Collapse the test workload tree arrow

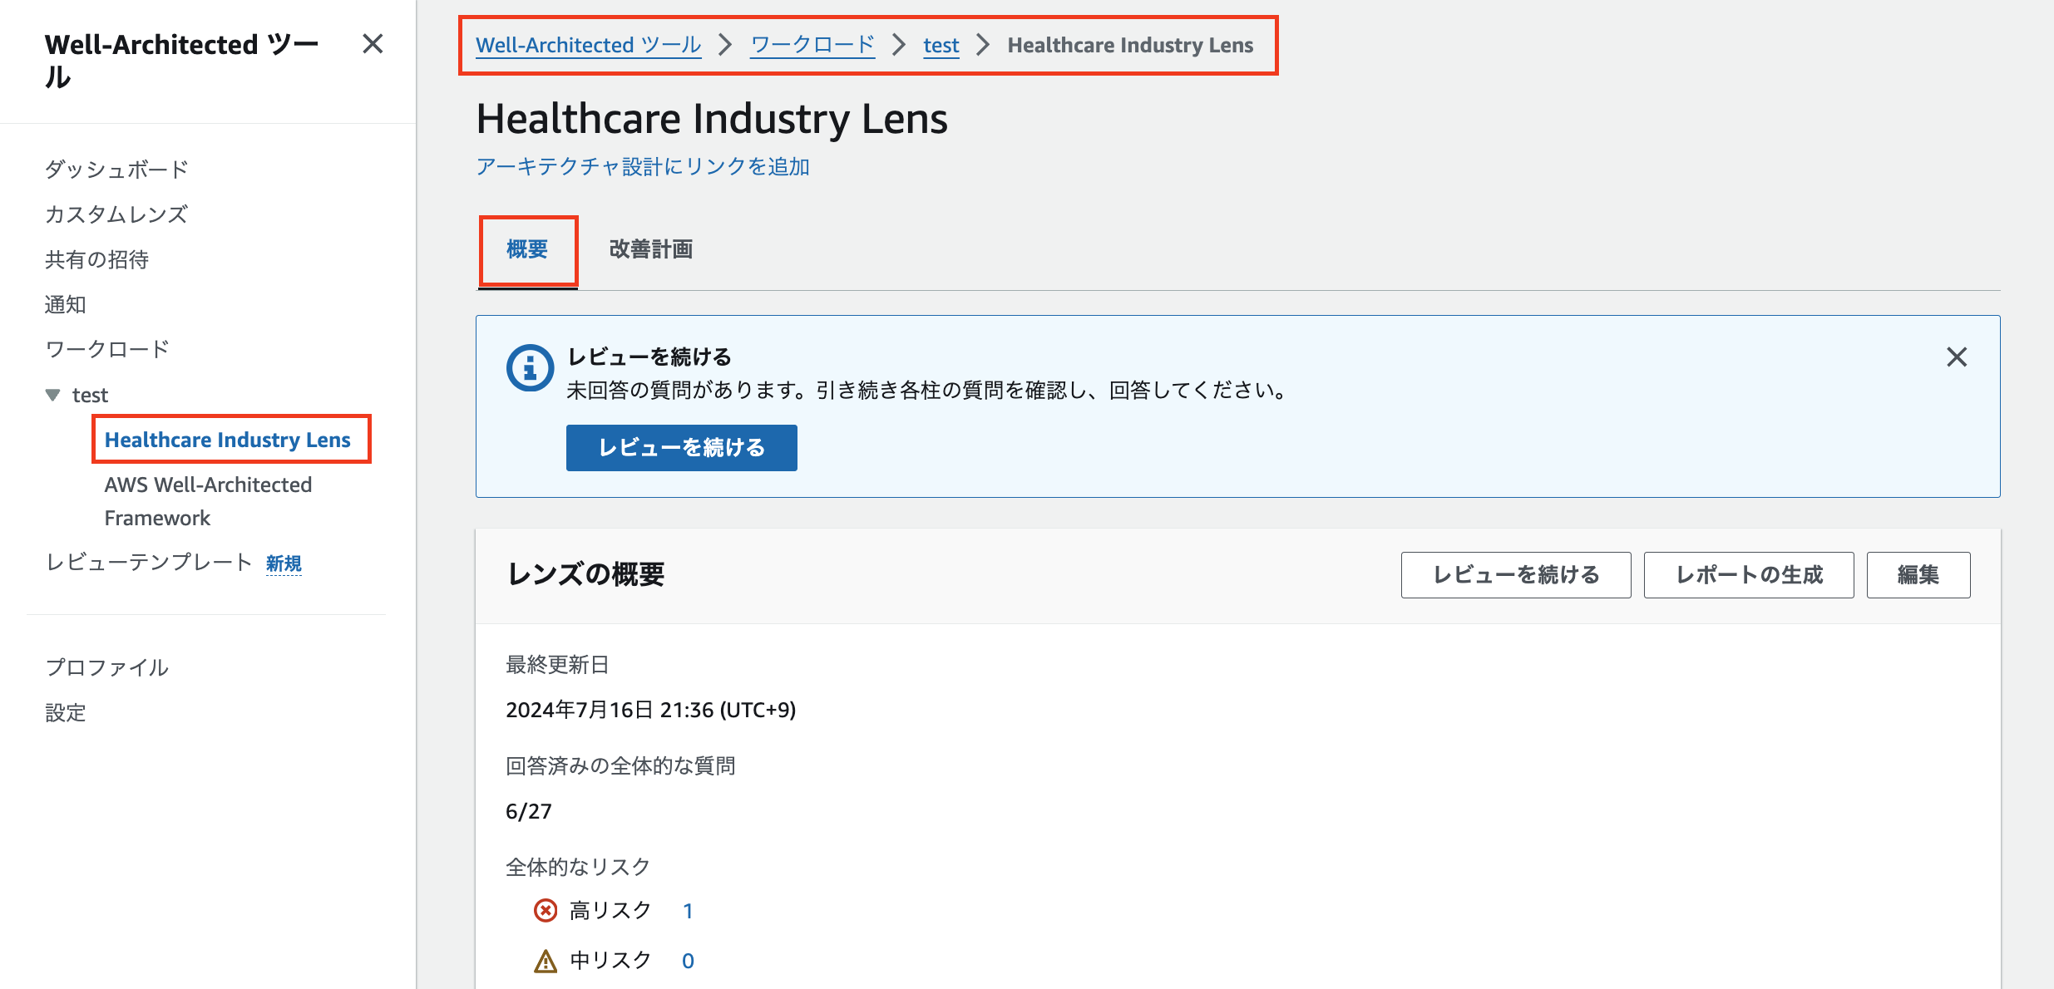pyautogui.click(x=53, y=395)
